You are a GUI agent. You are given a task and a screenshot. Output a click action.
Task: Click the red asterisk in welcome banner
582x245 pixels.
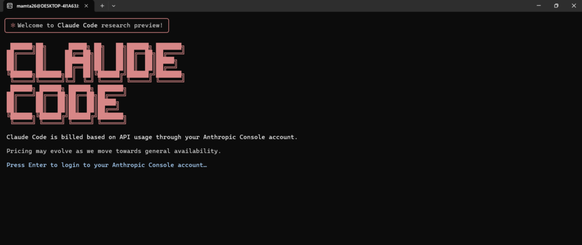13,26
